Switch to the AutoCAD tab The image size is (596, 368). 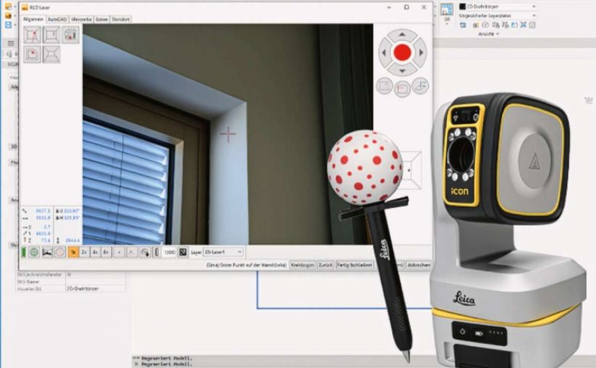[x=57, y=19]
